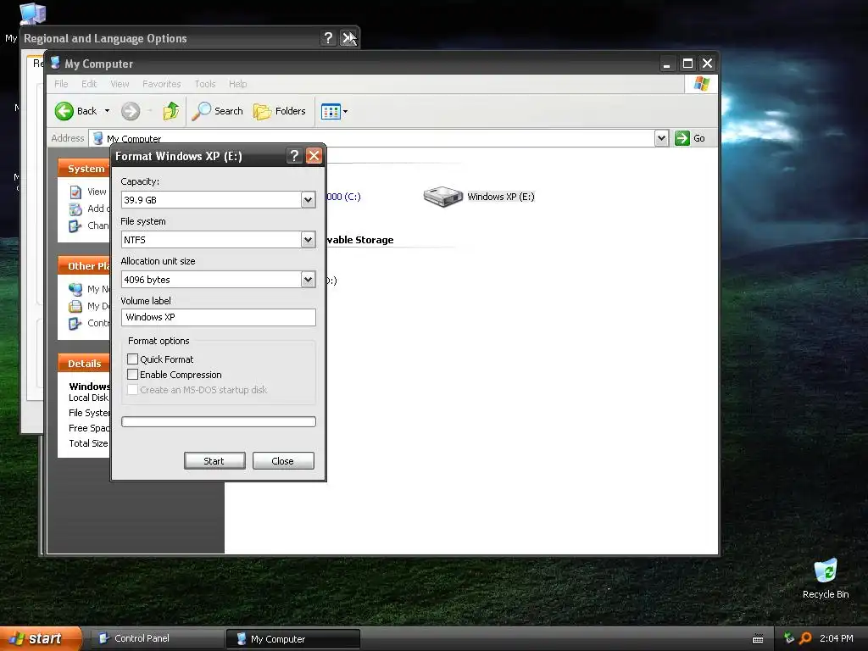Click the keyboard icon on taskbar
Viewport: 868px width, 651px height.
point(758,639)
